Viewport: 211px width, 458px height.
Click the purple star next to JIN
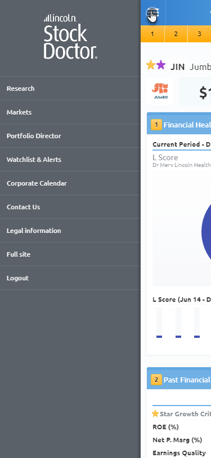pyautogui.click(x=161, y=65)
